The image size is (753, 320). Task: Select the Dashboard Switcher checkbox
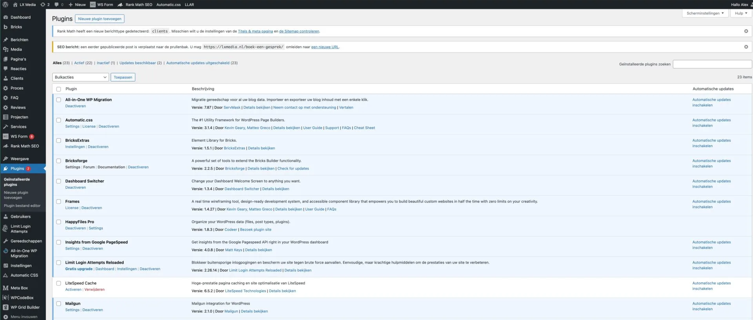(58, 181)
